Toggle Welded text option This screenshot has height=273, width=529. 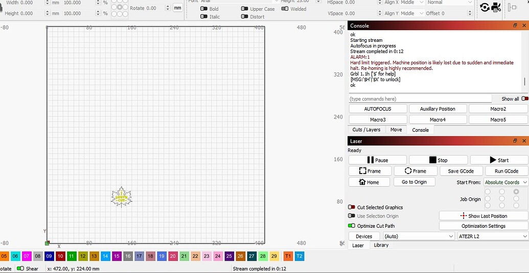[x=285, y=9]
